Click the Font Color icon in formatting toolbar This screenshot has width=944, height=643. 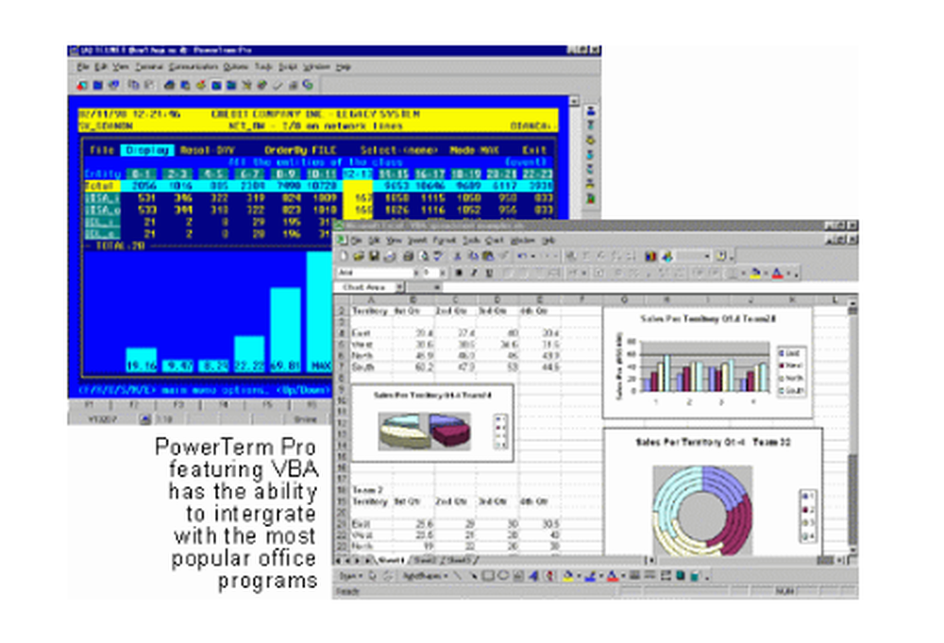(778, 273)
